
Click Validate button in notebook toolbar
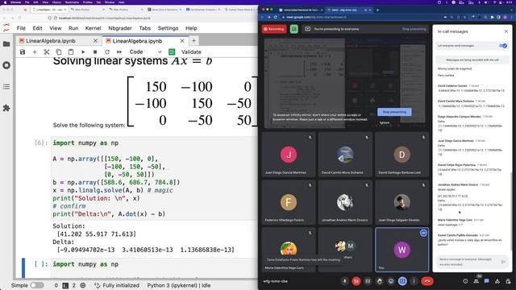click(191, 52)
